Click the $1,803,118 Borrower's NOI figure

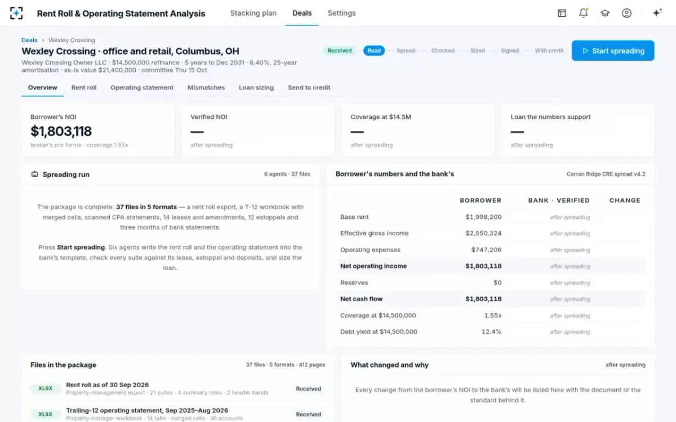pos(61,132)
